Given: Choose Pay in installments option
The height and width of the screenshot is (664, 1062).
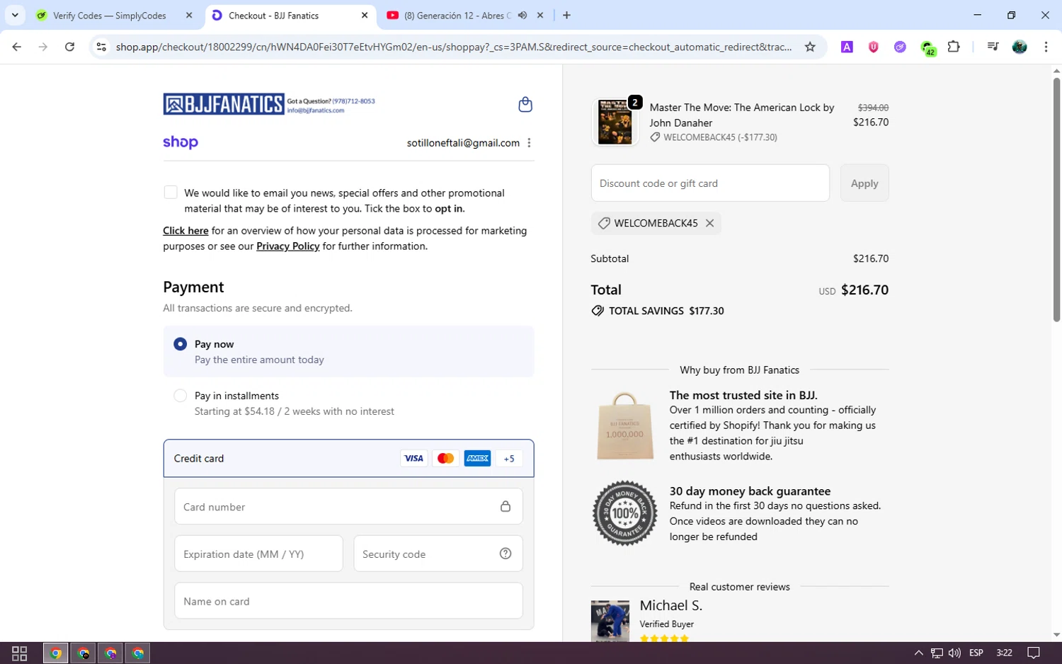Looking at the screenshot, I should [180, 396].
